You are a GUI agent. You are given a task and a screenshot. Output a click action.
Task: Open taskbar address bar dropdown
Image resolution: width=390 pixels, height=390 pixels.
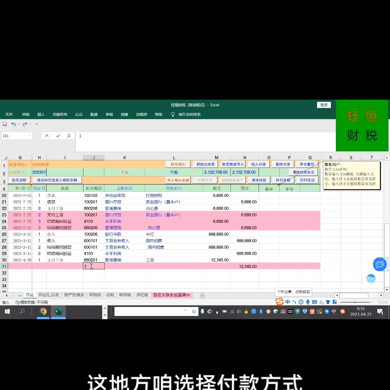coord(185,310)
